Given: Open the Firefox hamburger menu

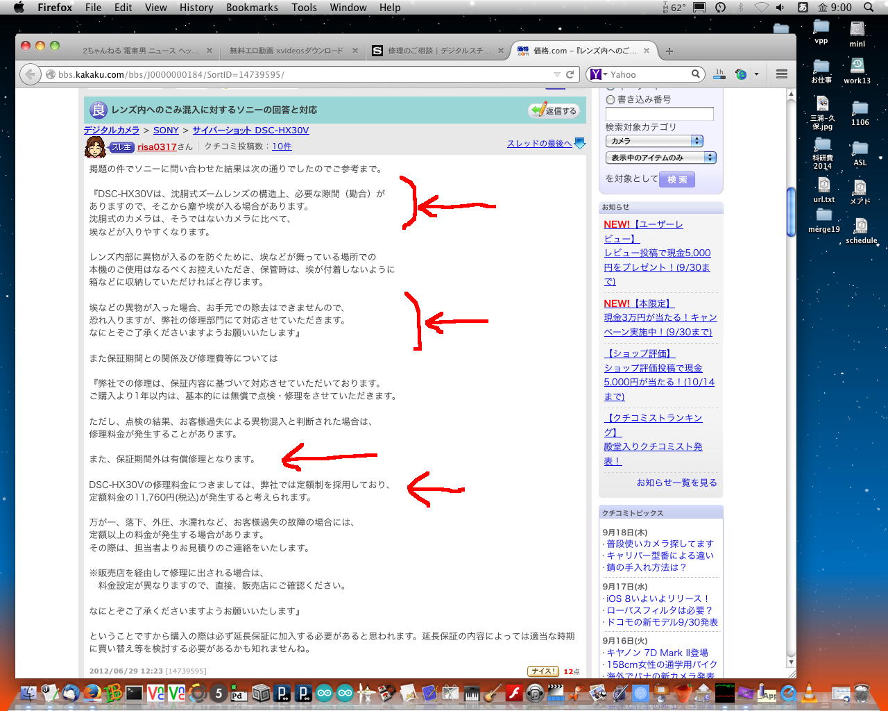Looking at the screenshot, I should 782,74.
